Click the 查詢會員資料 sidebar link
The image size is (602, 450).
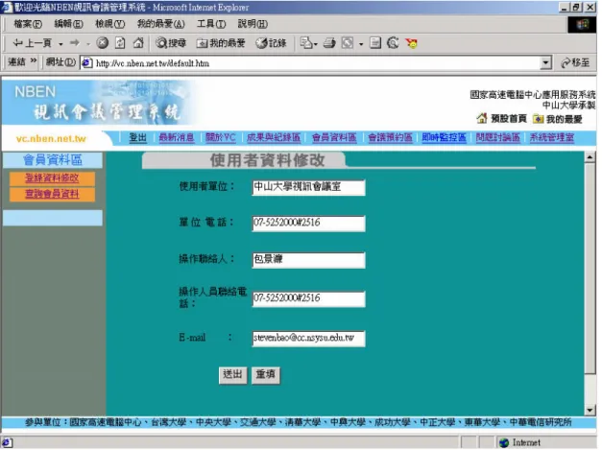click(52, 194)
